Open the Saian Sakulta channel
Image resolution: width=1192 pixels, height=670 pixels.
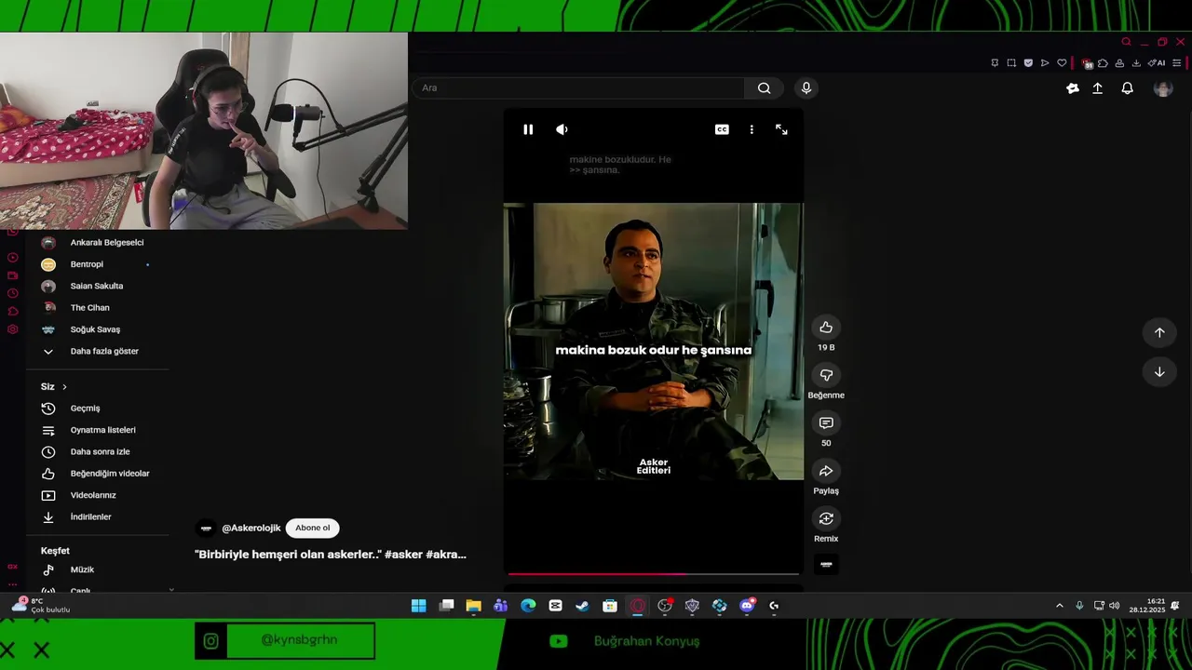click(98, 286)
